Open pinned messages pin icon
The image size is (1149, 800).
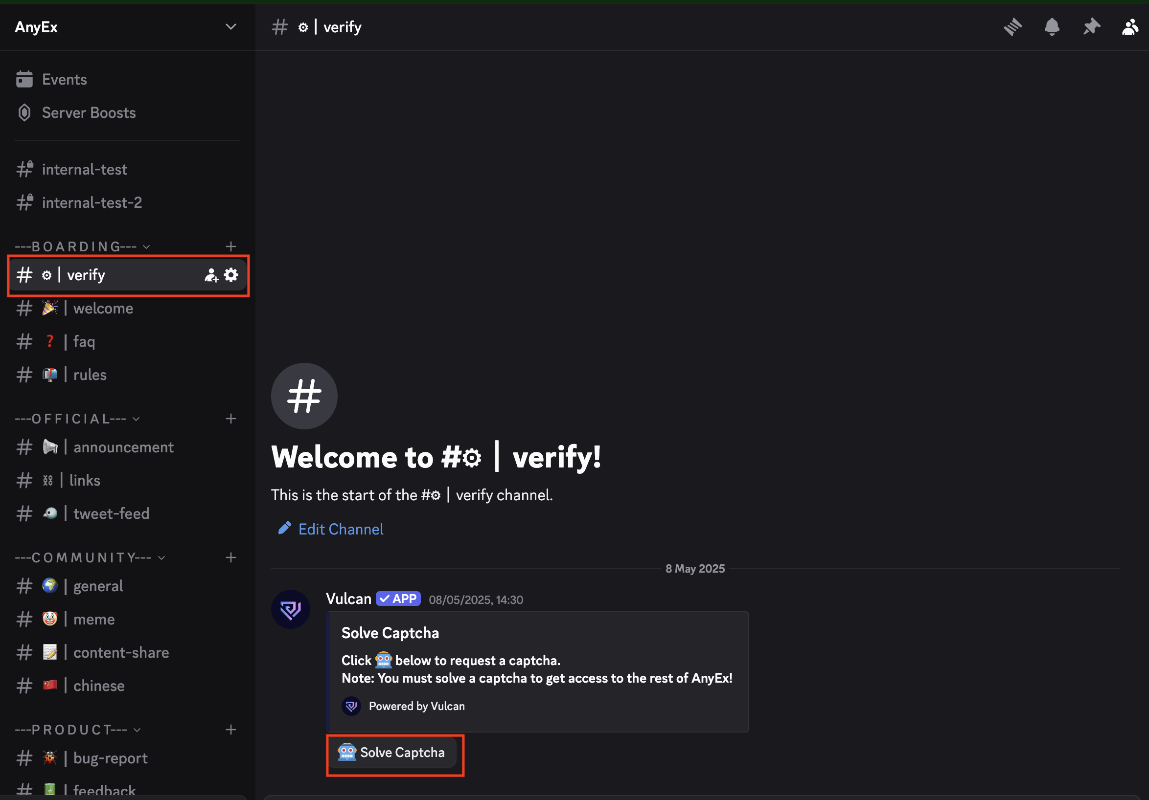(x=1091, y=27)
